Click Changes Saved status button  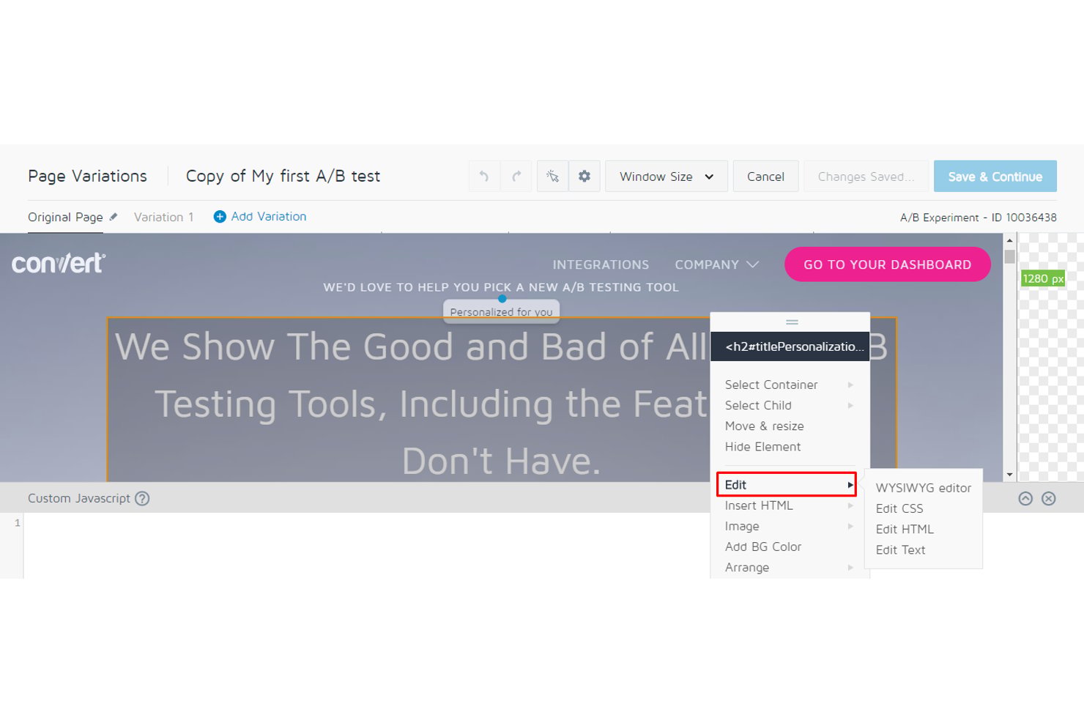pyautogui.click(x=866, y=177)
